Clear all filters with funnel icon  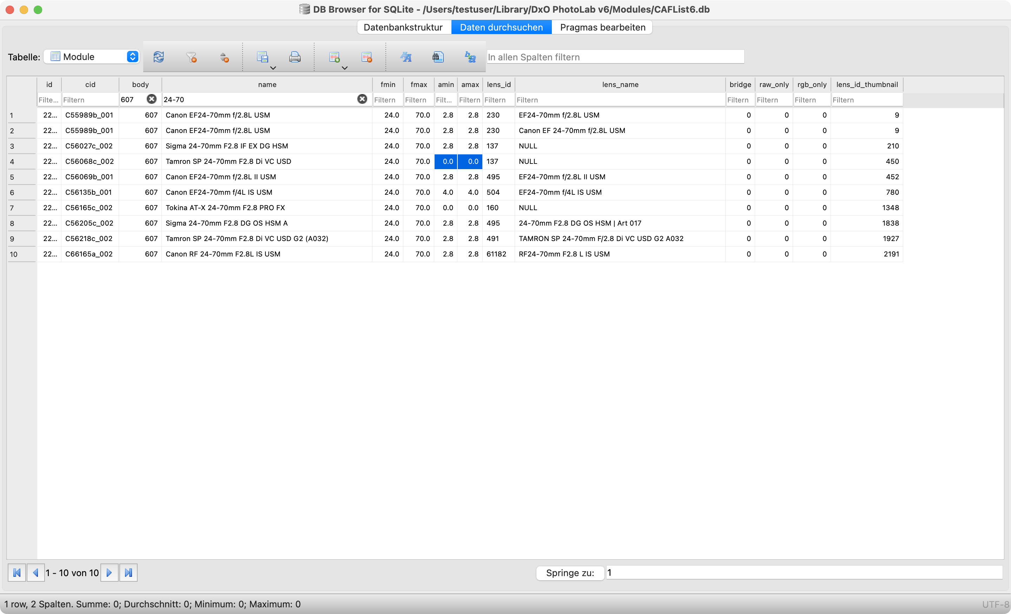coord(191,56)
